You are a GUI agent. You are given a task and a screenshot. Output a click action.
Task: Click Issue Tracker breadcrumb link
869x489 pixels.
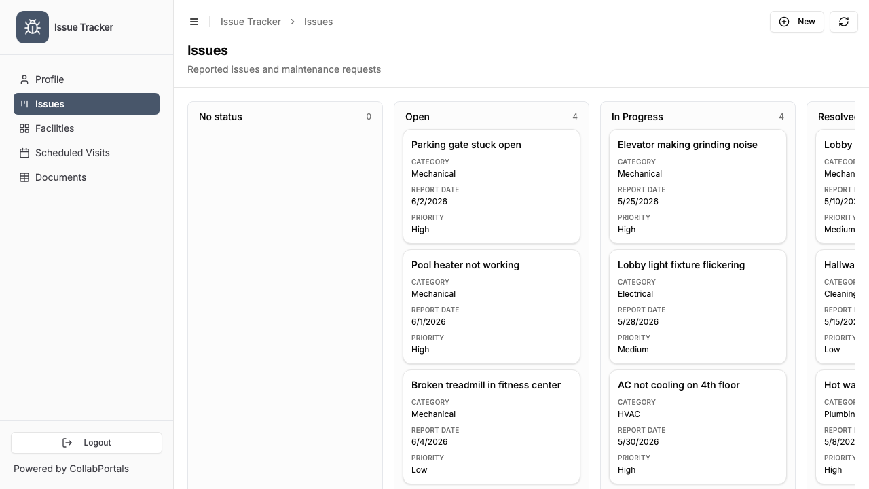251,22
